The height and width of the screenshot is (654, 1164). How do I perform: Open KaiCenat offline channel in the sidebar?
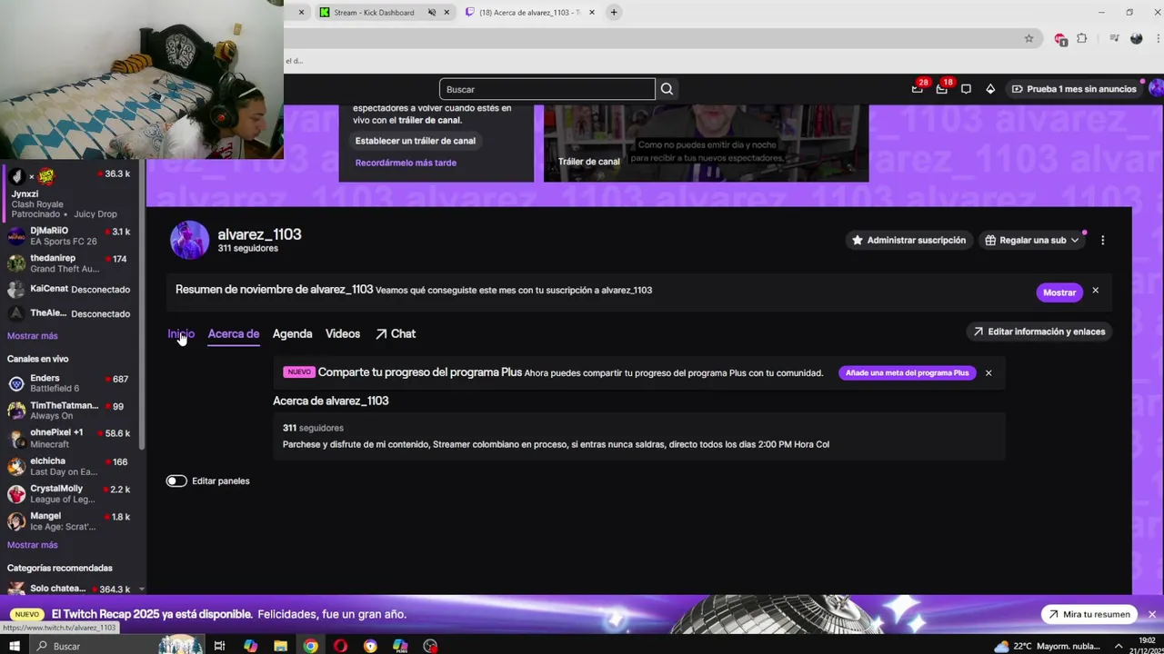coord(71,289)
